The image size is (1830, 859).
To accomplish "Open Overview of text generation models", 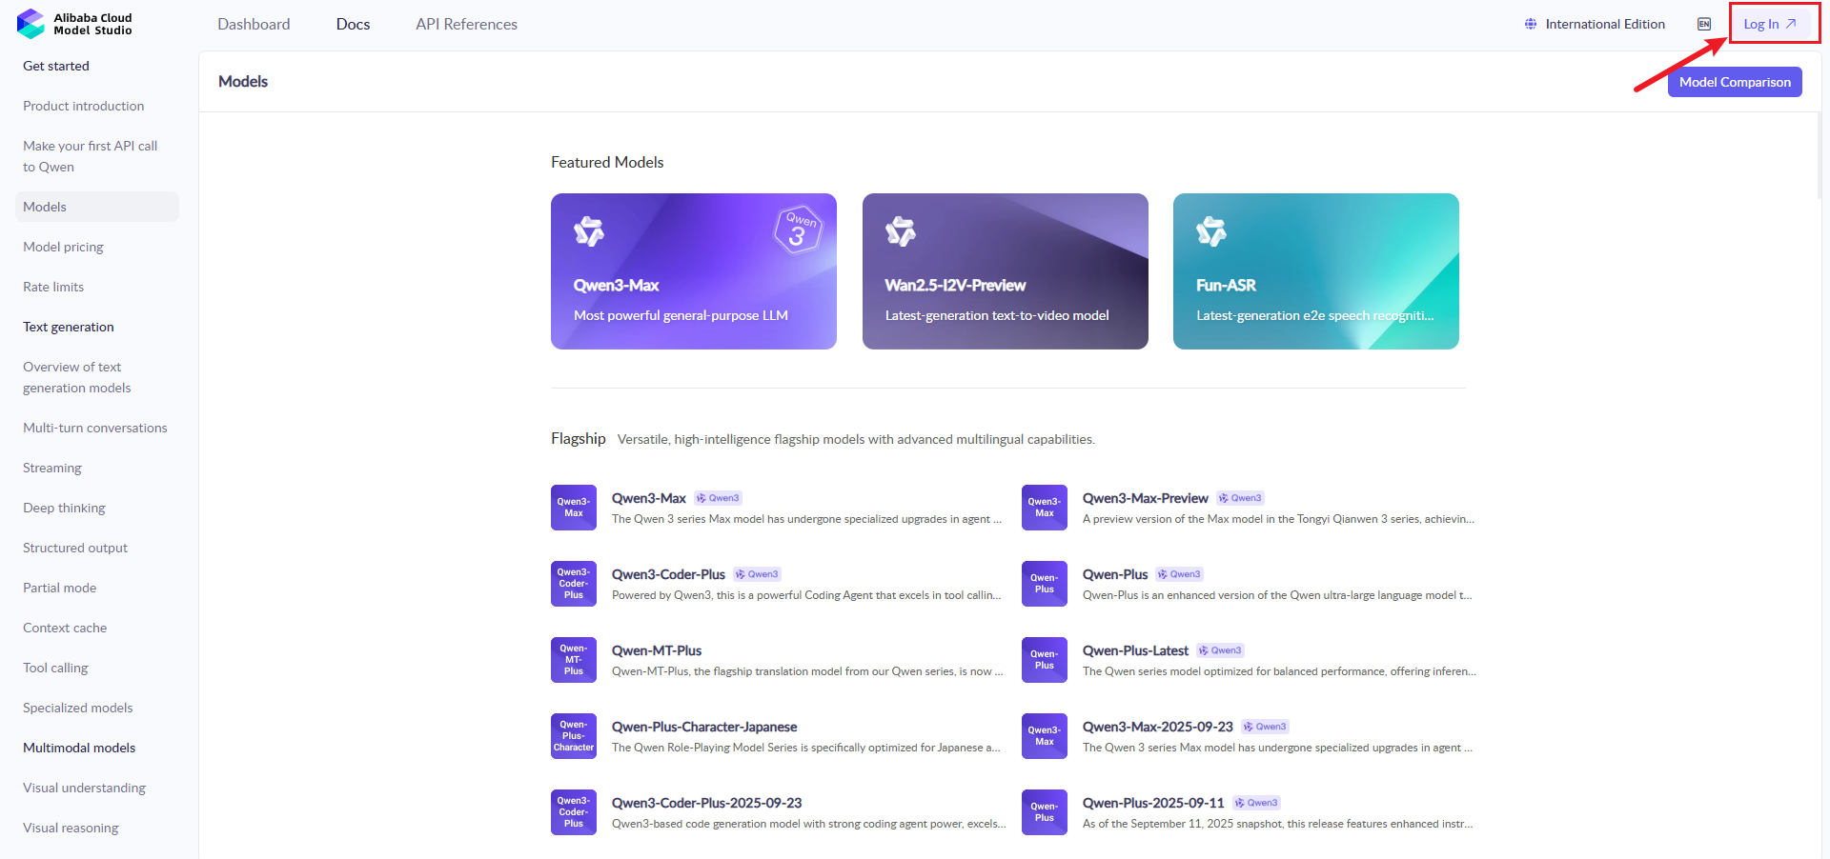I will tap(77, 377).
